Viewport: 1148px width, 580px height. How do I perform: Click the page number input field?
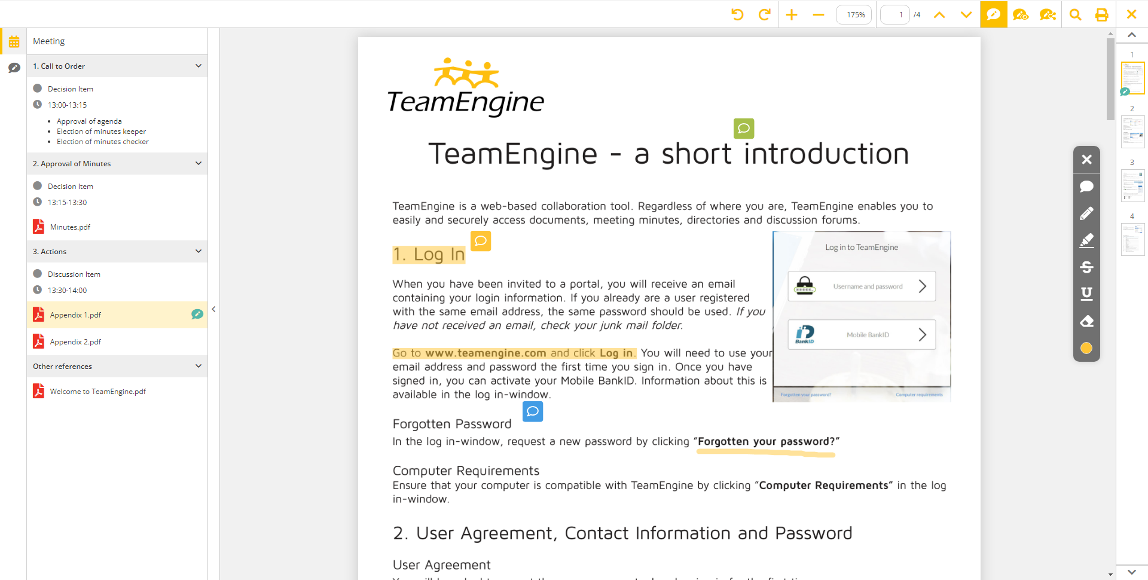(x=895, y=14)
